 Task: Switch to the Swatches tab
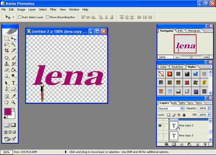tap(177, 67)
